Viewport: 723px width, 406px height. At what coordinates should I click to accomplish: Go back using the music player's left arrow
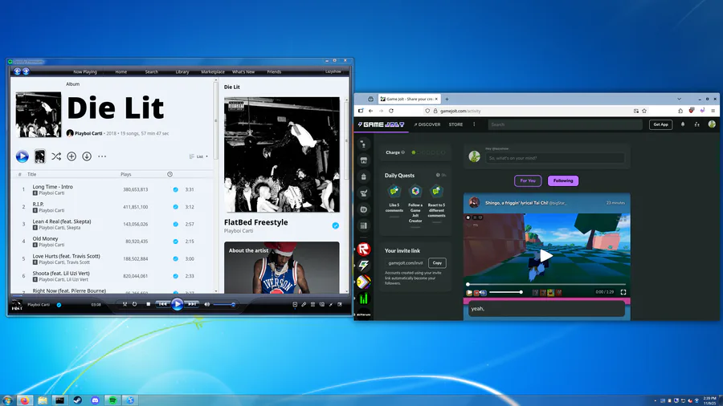[x=18, y=71]
